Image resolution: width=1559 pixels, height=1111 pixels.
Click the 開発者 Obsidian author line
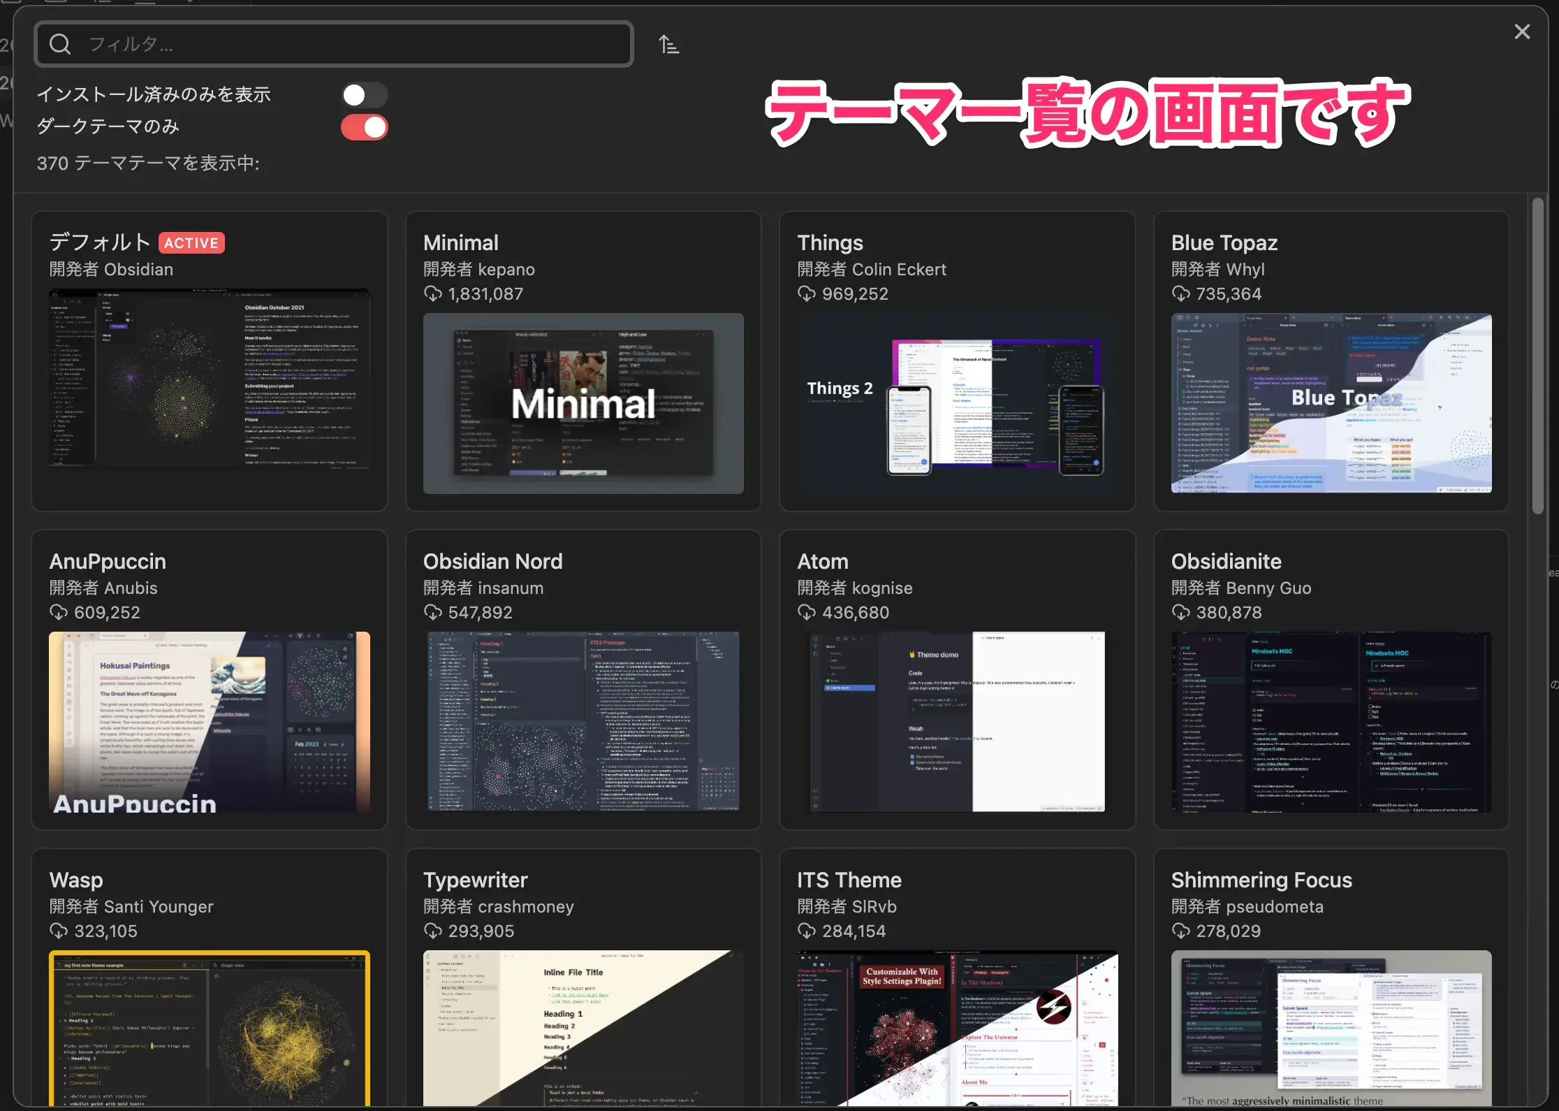click(111, 270)
